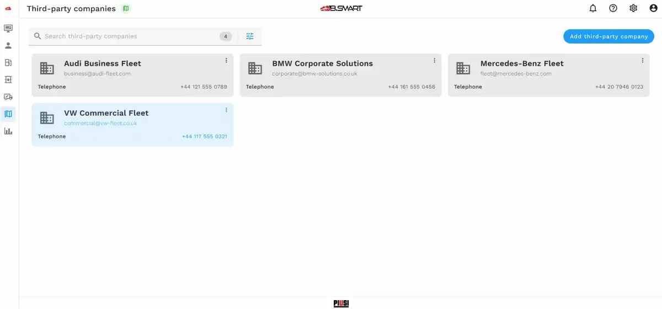Click the Add third-party company button
The width and height of the screenshot is (662, 309).
608,36
